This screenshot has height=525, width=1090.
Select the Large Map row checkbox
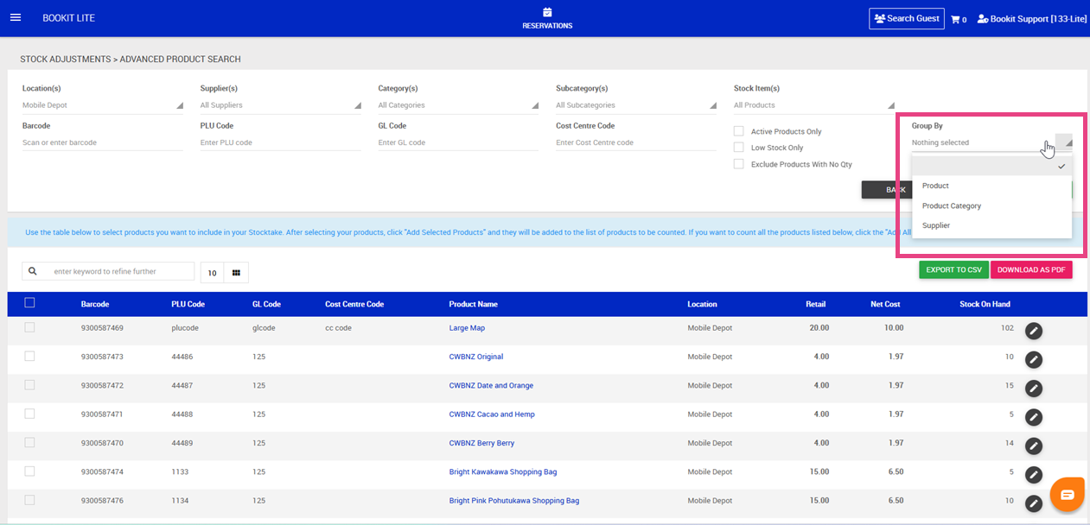[x=29, y=327]
